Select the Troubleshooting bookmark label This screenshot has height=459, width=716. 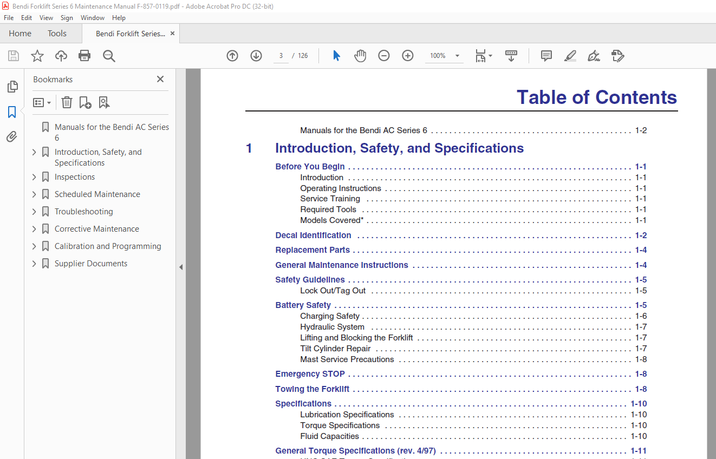click(84, 212)
